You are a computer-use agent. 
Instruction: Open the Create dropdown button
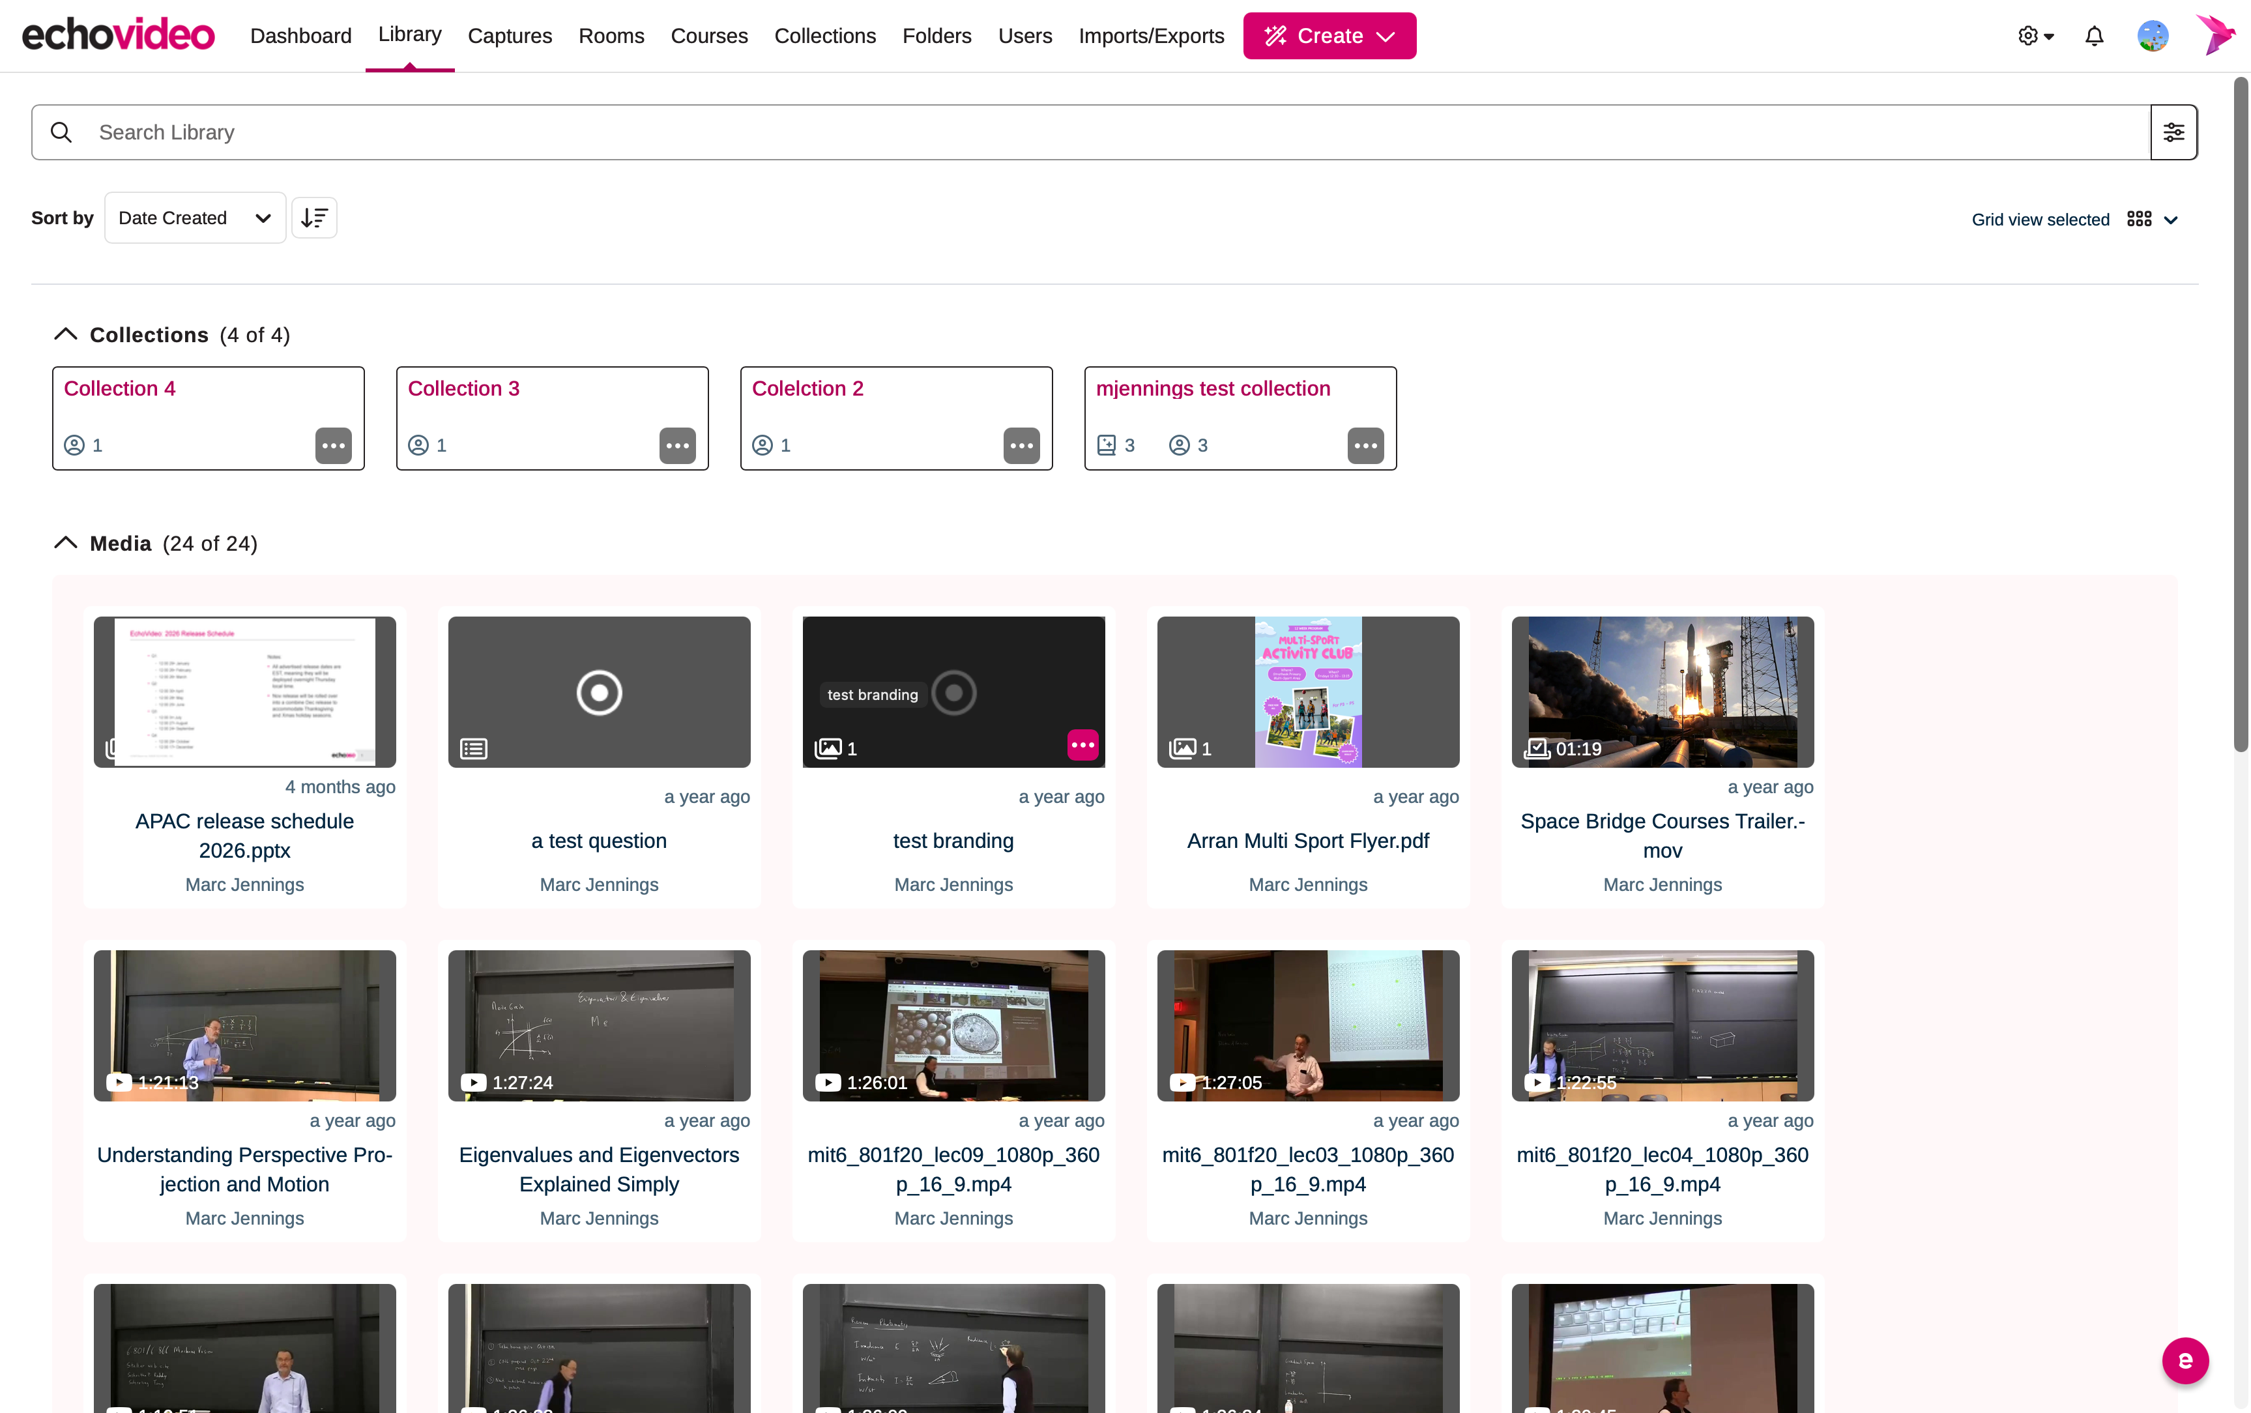[x=1329, y=35]
